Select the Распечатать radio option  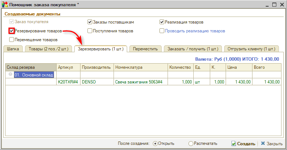191,144
